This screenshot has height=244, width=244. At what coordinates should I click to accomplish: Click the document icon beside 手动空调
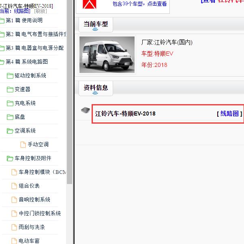(x=23, y=145)
